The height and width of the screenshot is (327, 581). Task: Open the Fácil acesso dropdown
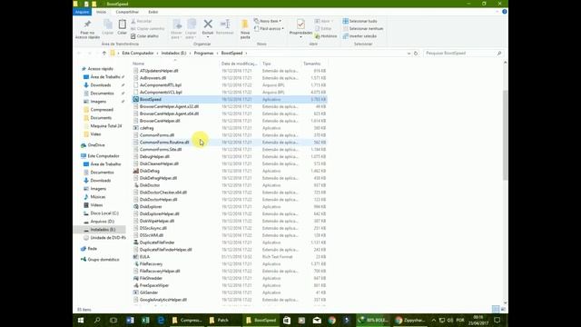[269, 28]
